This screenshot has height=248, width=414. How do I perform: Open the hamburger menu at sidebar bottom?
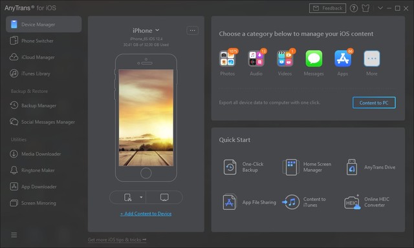pyautogui.click(x=14, y=235)
